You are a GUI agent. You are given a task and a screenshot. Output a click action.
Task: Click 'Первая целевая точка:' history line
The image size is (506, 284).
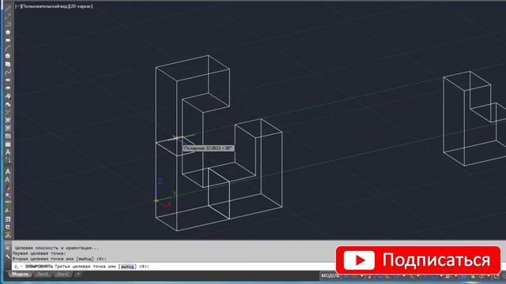[x=39, y=253]
